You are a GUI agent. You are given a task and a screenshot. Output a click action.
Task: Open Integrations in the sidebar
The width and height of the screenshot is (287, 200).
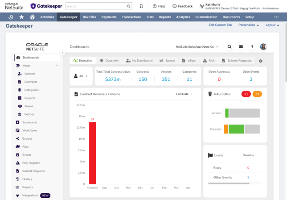[30, 195]
